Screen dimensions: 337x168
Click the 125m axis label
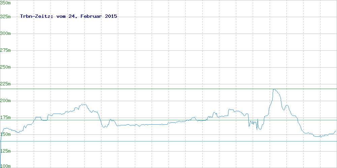(6, 151)
